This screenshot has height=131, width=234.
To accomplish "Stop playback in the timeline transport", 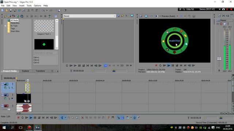I will click(x=39, y=118).
